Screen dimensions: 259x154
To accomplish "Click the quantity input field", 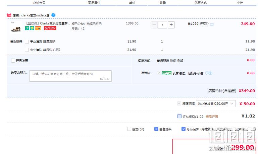I will click(162, 25).
